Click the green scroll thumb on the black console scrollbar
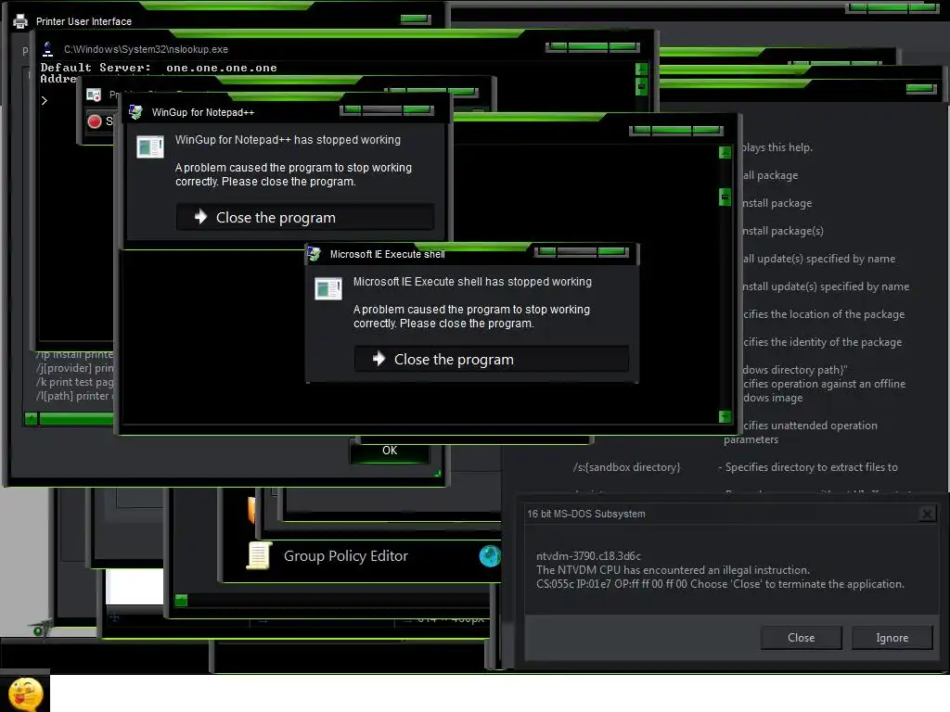Screen dimensions: 950x712 tap(725, 197)
